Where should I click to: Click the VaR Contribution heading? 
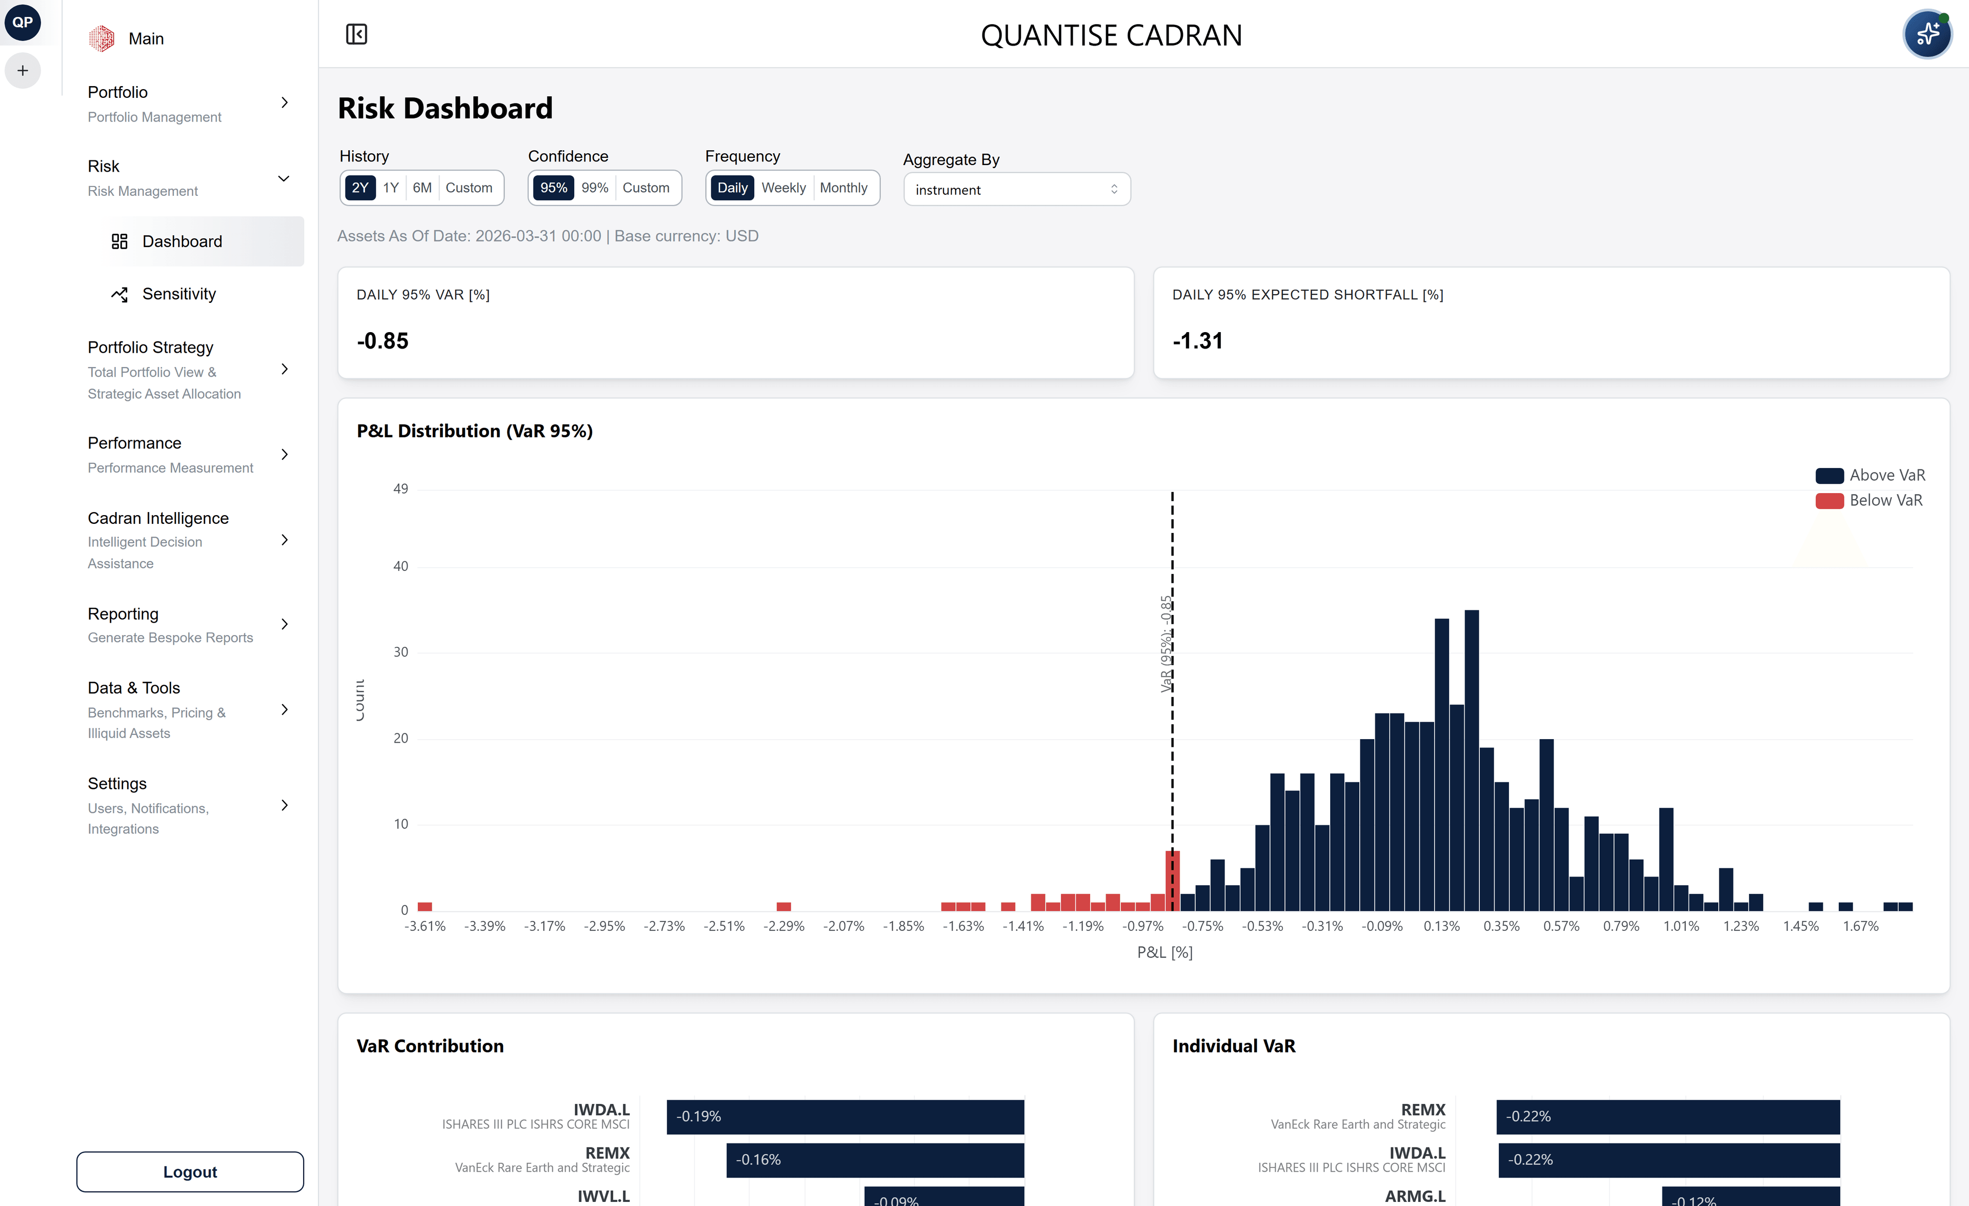click(x=430, y=1046)
